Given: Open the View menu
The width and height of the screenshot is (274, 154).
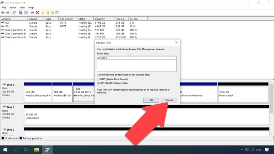Looking at the screenshot, I should [x=22, y=8].
